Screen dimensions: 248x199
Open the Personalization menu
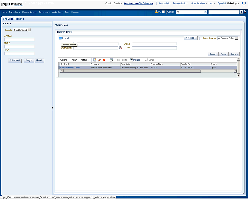[x=181, y=3]
